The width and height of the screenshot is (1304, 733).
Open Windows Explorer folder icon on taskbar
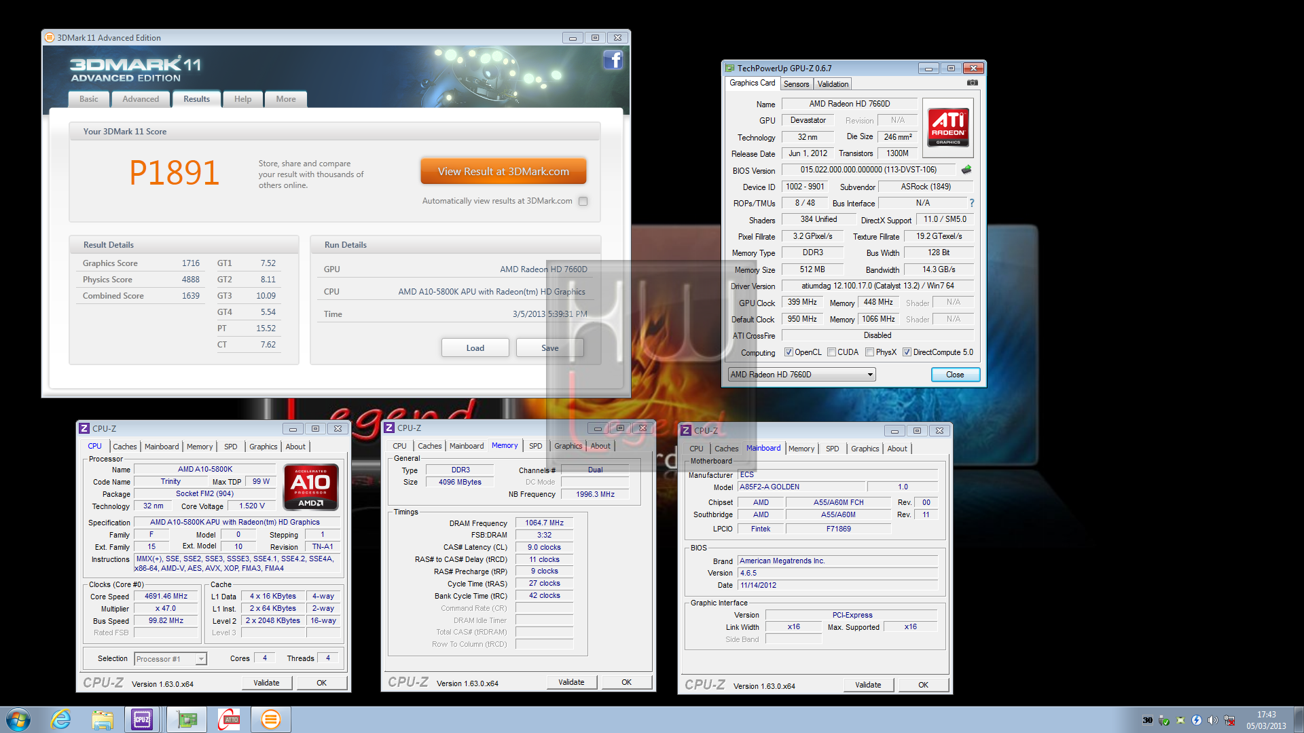pos(103,719)
